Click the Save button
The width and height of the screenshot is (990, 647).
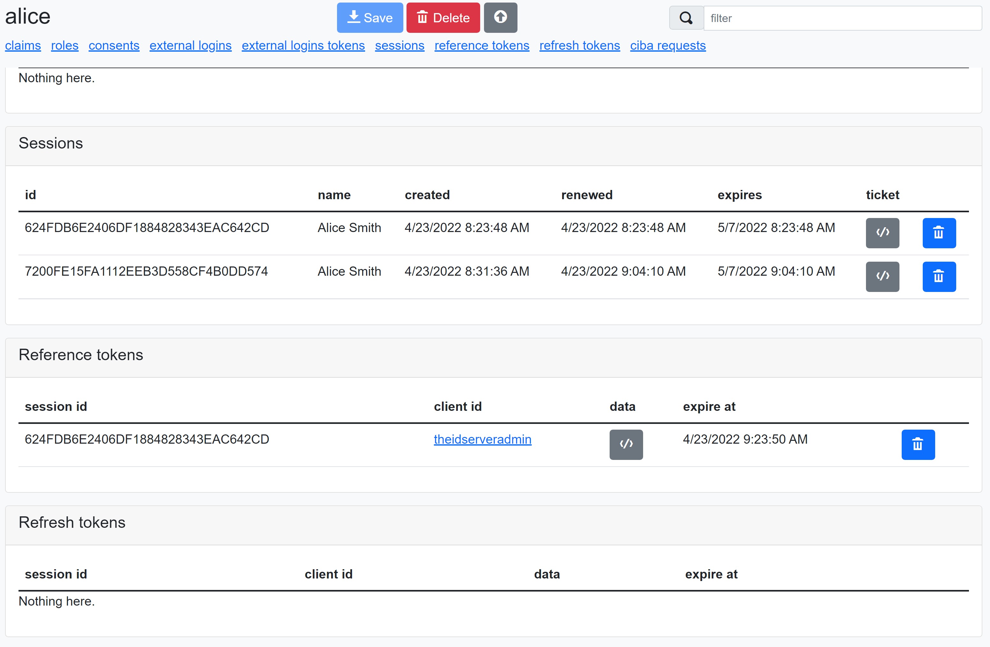pos(370,18)
